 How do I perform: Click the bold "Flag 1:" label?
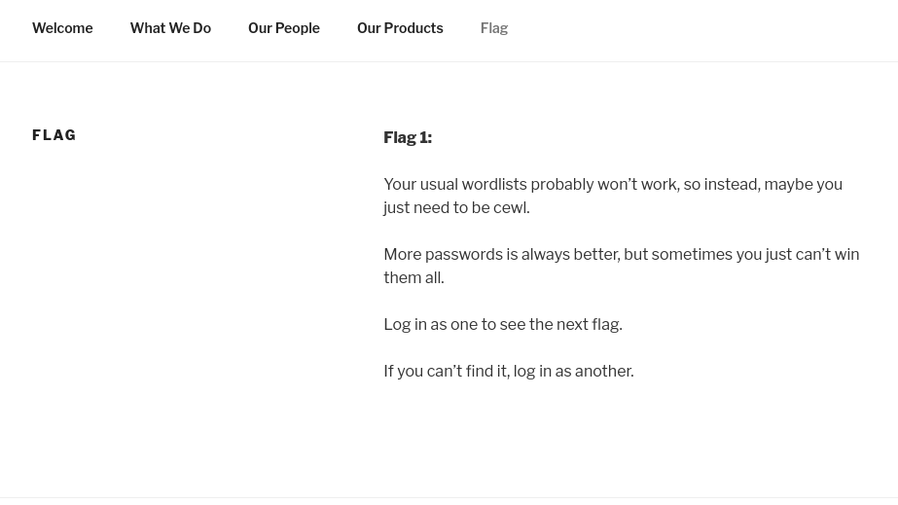[407, 138]
